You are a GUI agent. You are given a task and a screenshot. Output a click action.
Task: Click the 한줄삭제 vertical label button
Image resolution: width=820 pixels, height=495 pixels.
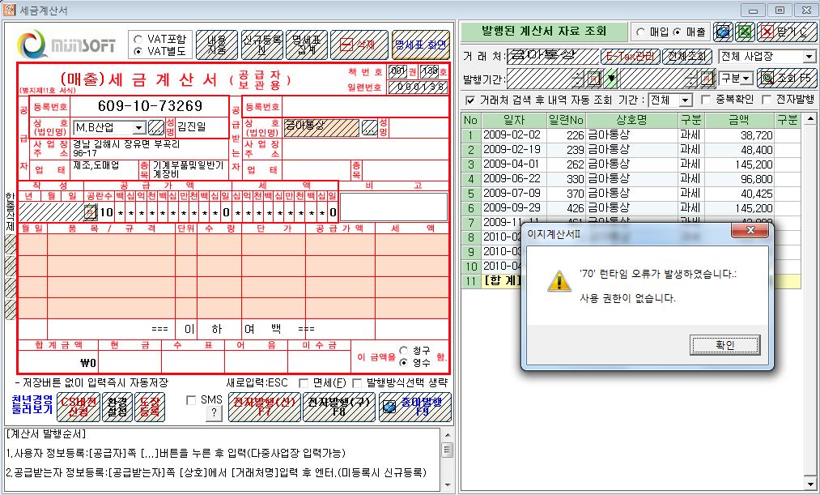[x=10, y=213]
